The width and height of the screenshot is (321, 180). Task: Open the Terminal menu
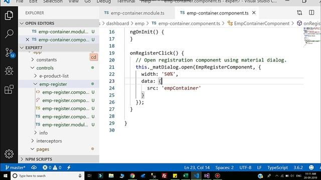(x=126, y=1)
